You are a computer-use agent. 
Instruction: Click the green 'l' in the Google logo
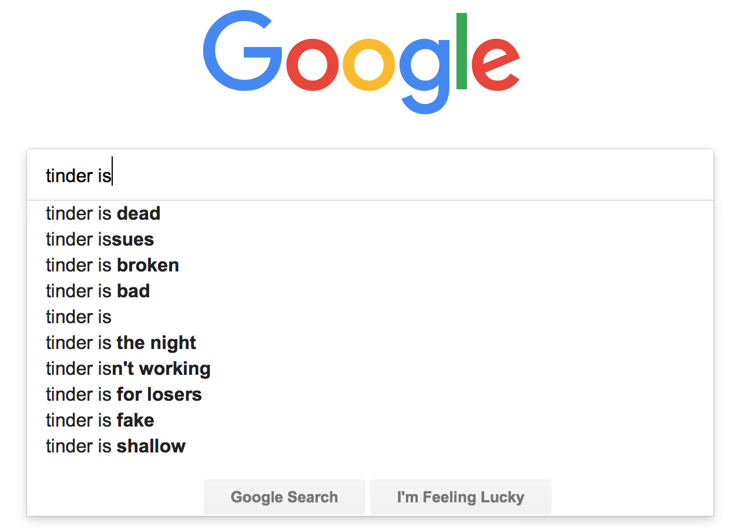click(462, 52)
